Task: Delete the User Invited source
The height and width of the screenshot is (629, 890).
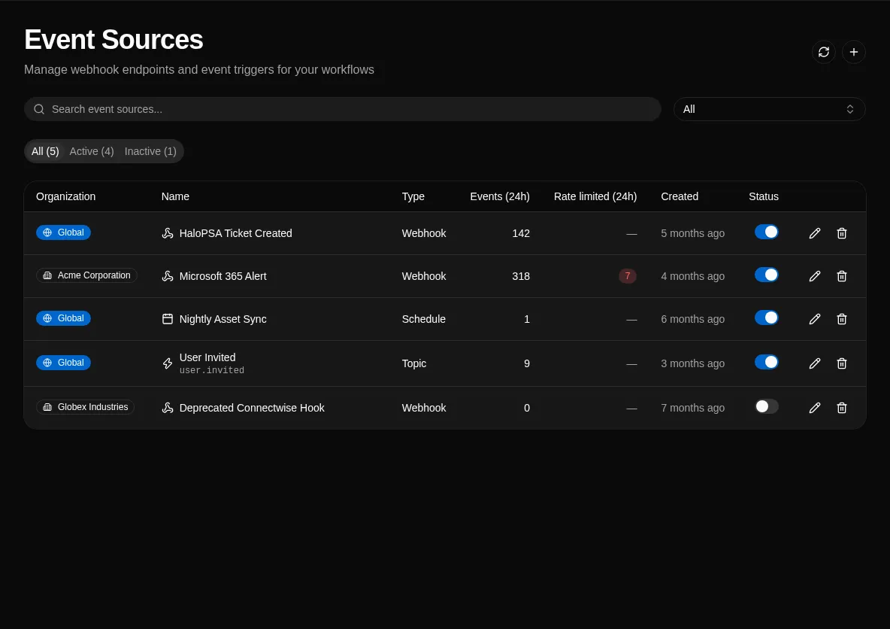Action: [x=842, y=363]
